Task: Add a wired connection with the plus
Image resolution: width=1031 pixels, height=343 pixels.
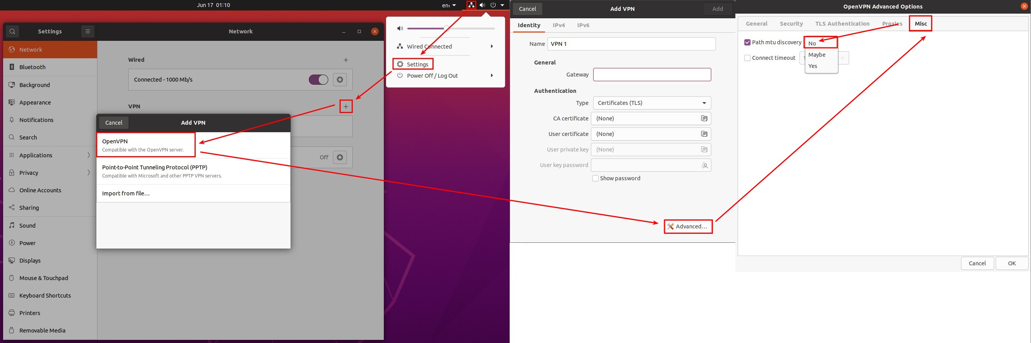Action: (x=346, y=60)
